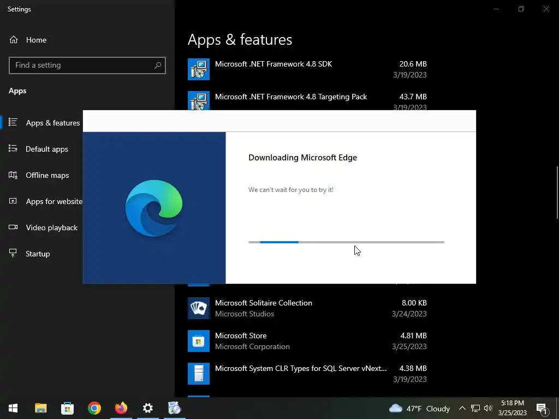Select Microsoft .NET Framework 4.8 SDK entry
The width and height of the screenshot is (559, 419).
[x=307, y=69]
